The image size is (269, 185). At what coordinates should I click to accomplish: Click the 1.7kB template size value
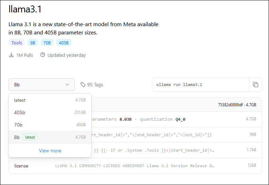[251, 150]
